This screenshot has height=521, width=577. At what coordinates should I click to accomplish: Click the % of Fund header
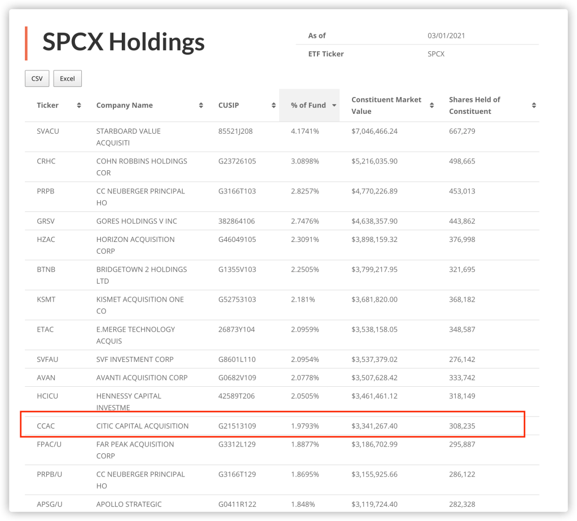coord(309,105)
